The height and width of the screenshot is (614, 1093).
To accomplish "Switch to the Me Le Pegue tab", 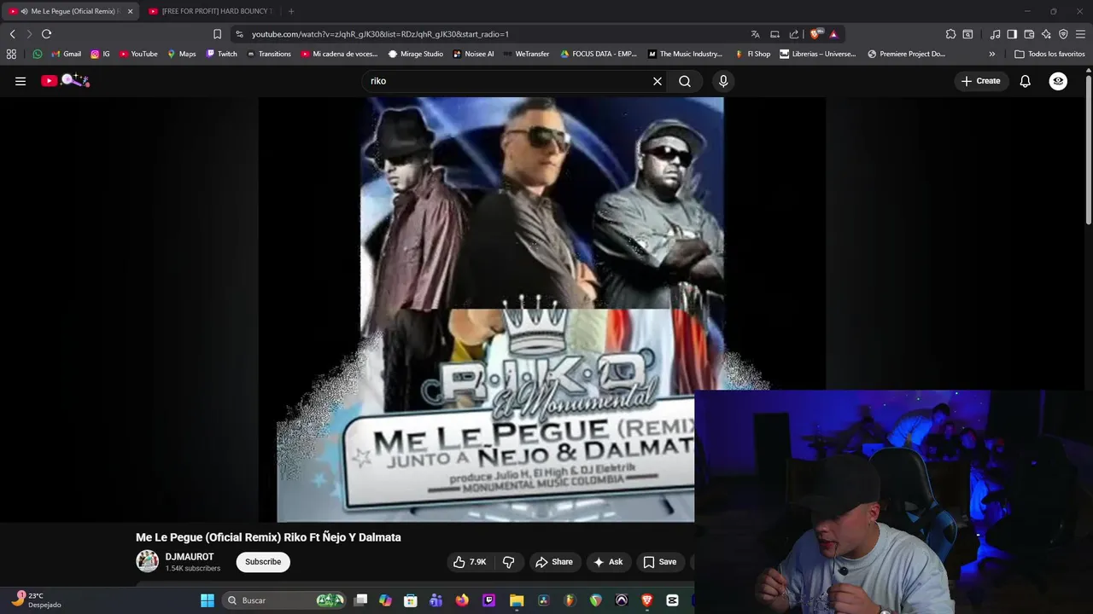I will coord(70,11).
